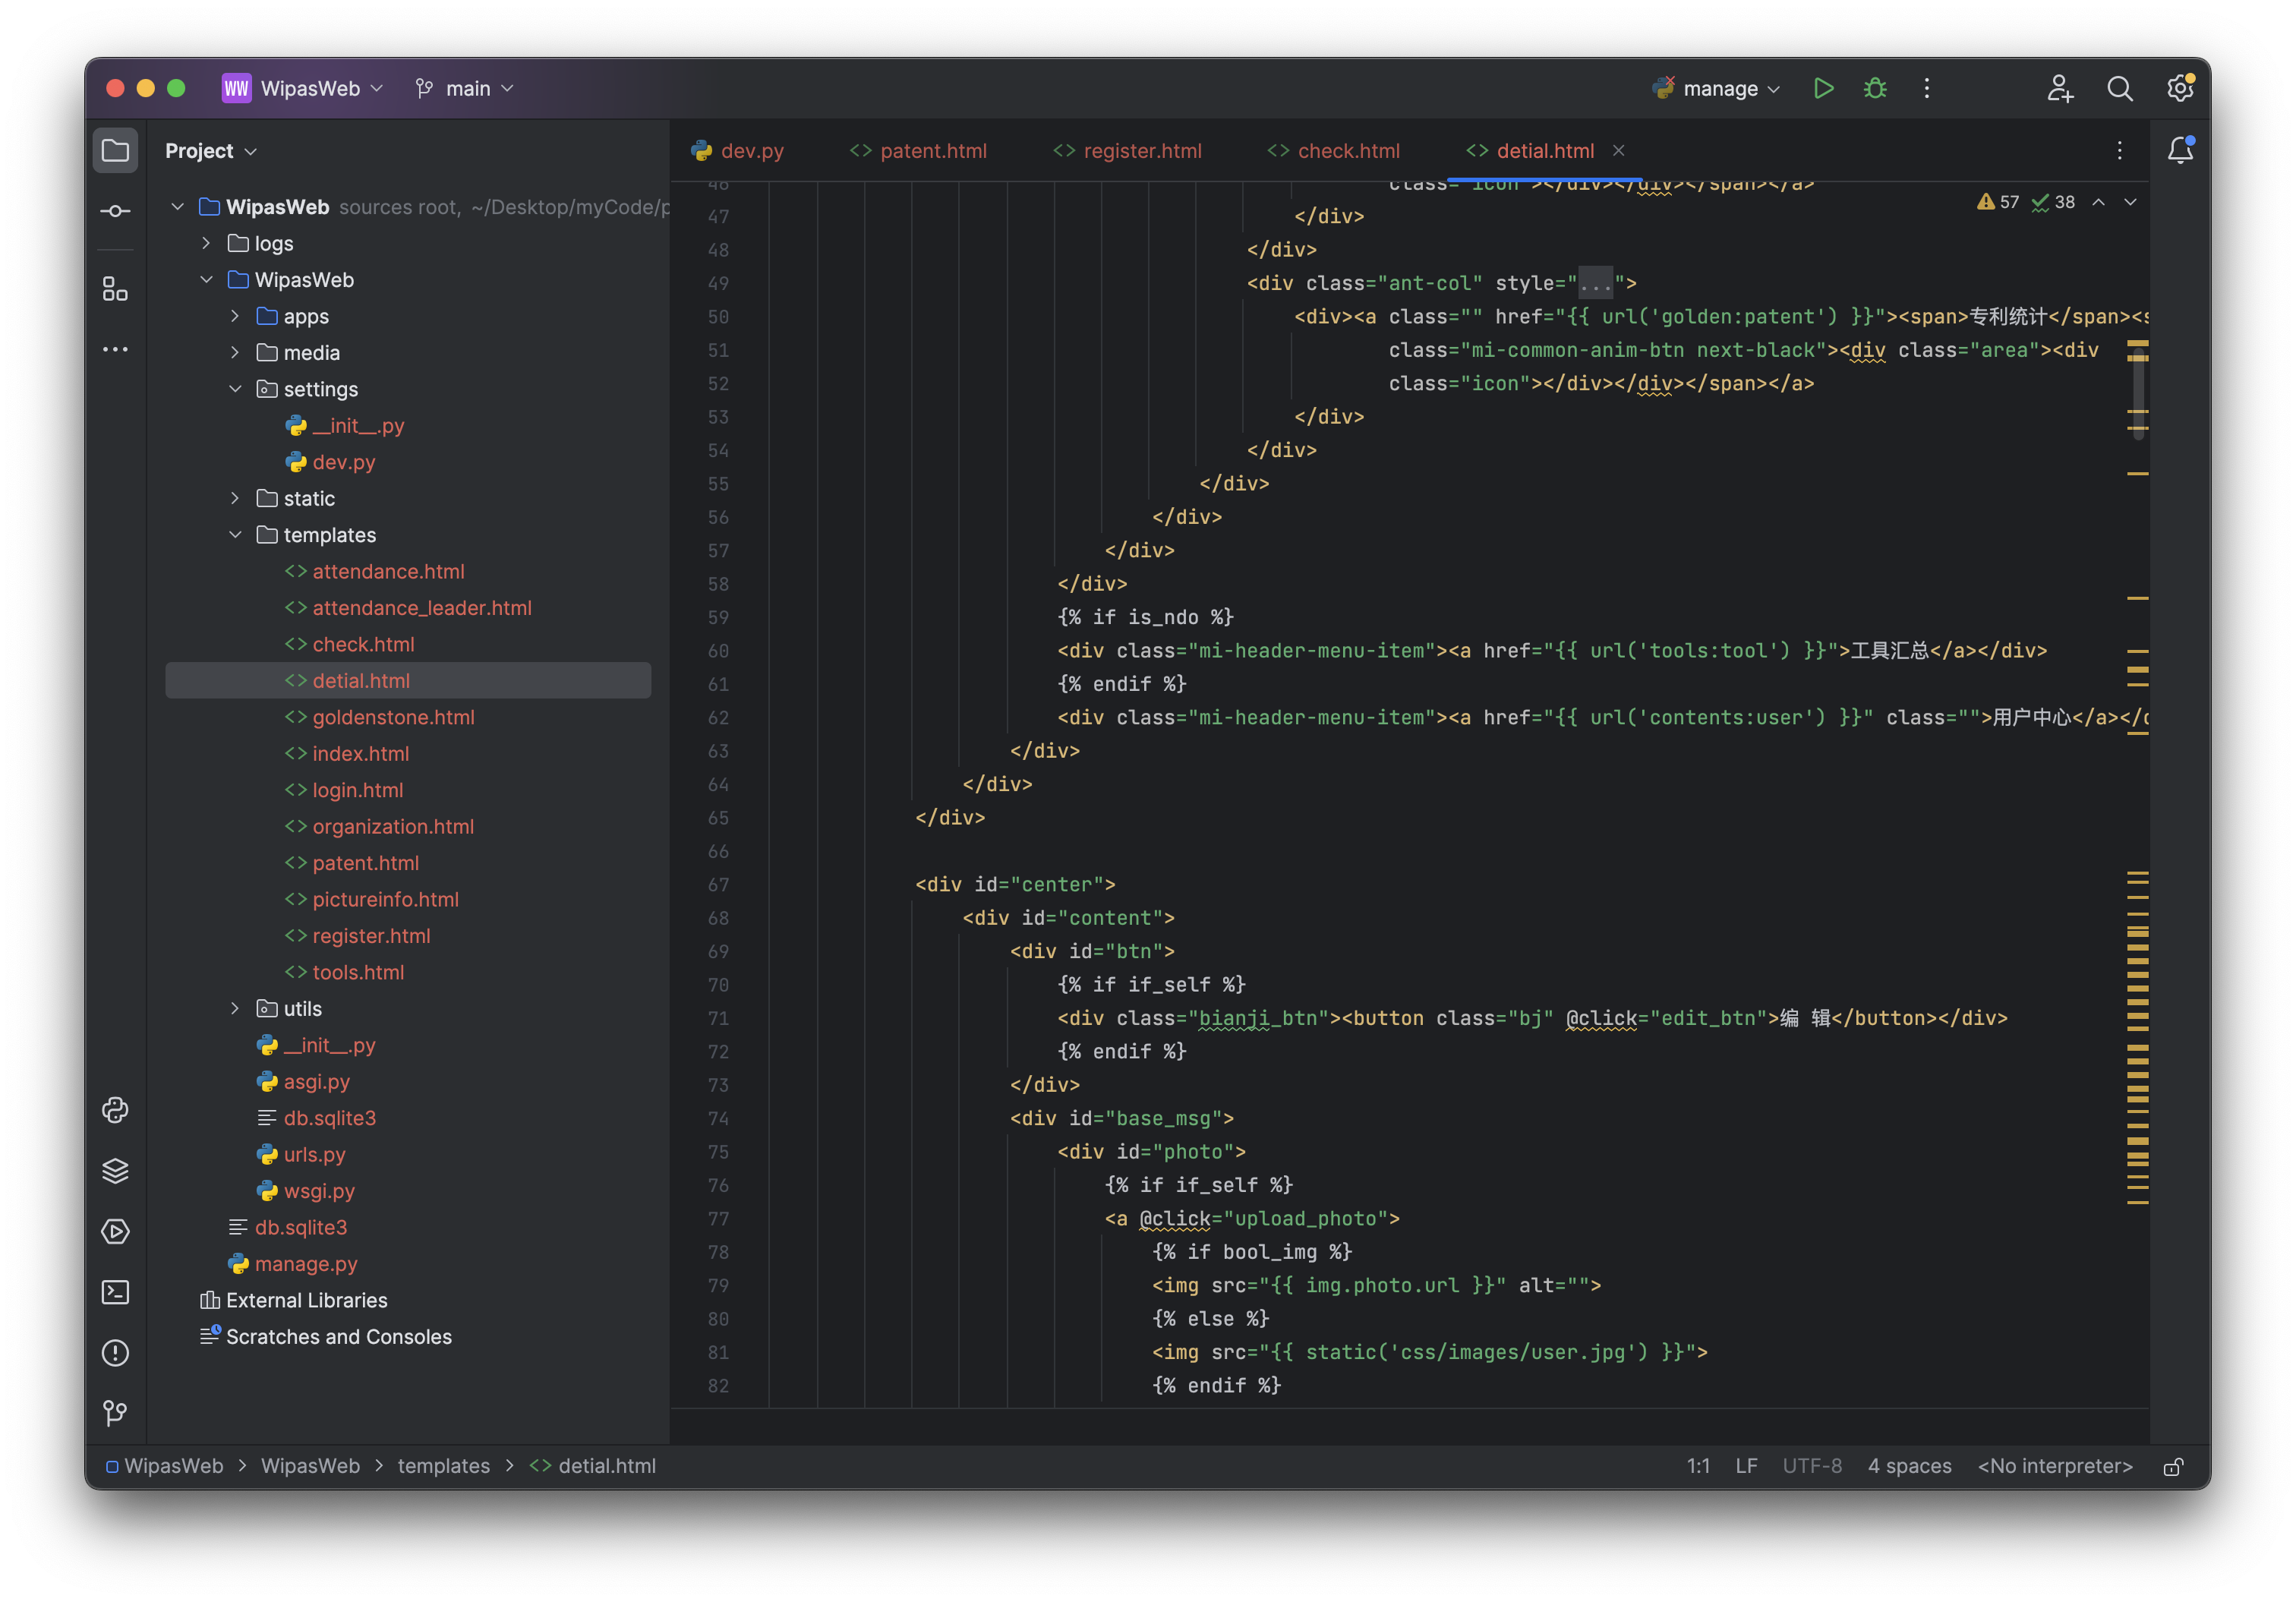Change the LF line separator
Image resolution: width=2296 pixels, height=1602 pixels.
(1746, 1467)
